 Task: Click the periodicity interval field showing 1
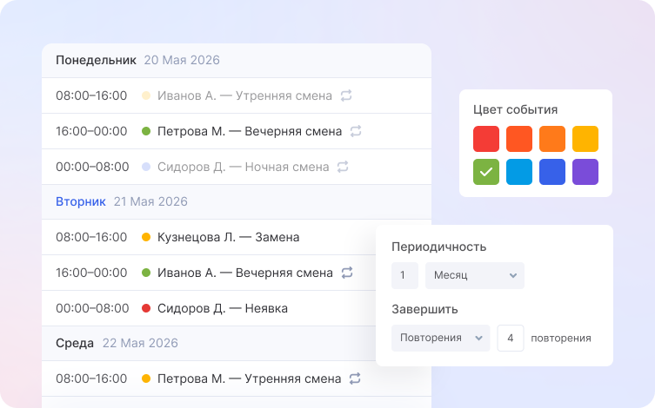(404, 275)
